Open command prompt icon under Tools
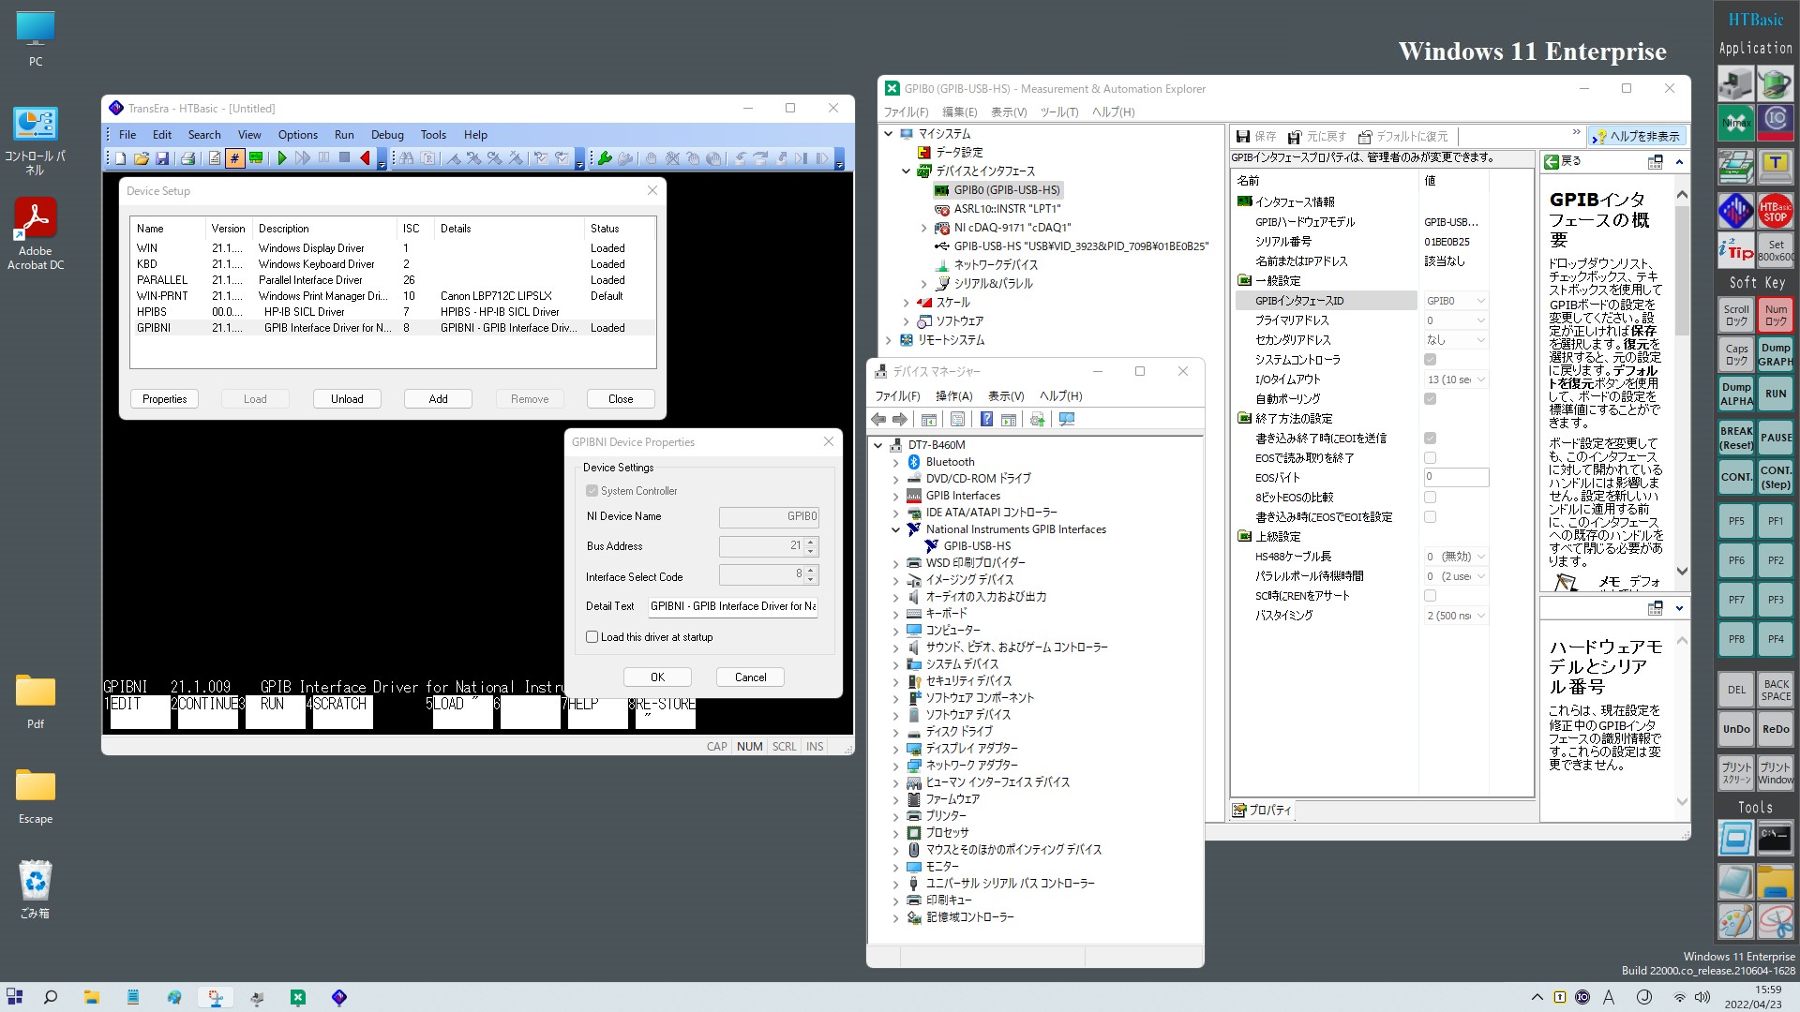Screen dimensions: 1800x1012 [x=1775, y=838]
